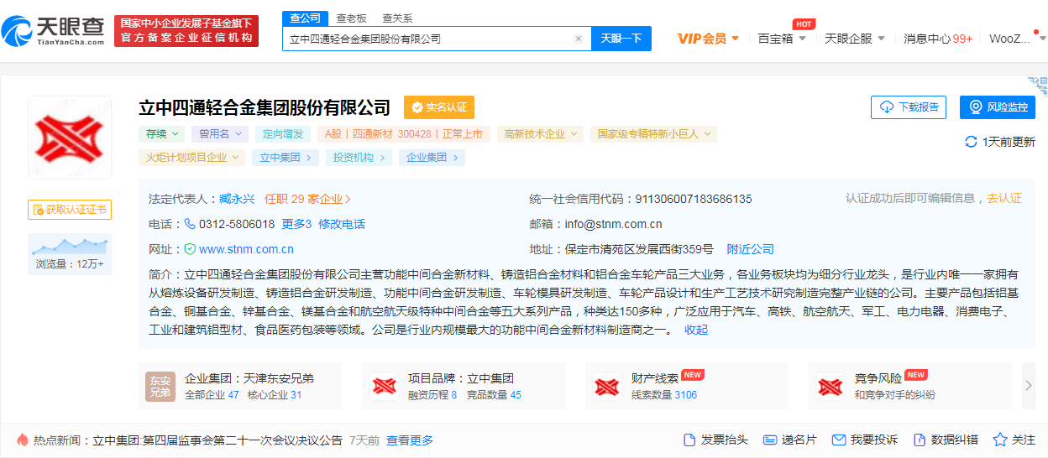1048x458 pixels.
Task: Click 竞品数量 45 count
Action: click(494, 394)
